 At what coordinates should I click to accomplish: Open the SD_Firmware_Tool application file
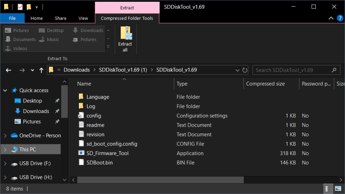click(x=107, y=153)
